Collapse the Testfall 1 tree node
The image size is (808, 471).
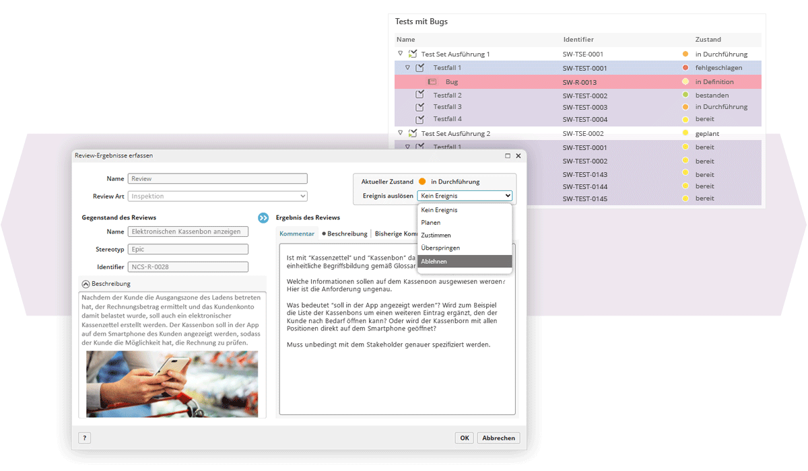click(407, 67)
